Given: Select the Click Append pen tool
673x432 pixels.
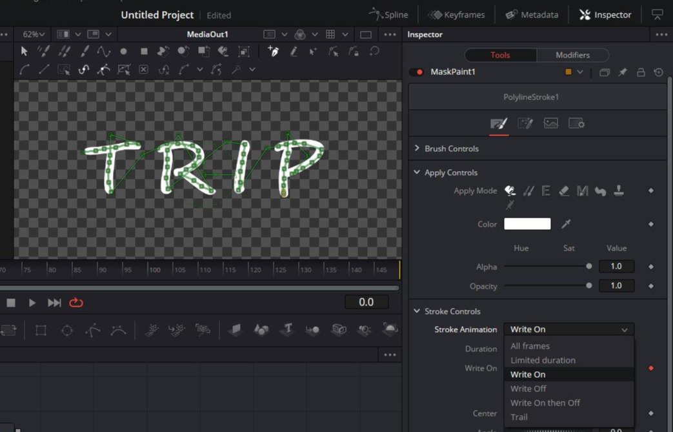Looking at the screenshot, I should [x=273, y=52].
